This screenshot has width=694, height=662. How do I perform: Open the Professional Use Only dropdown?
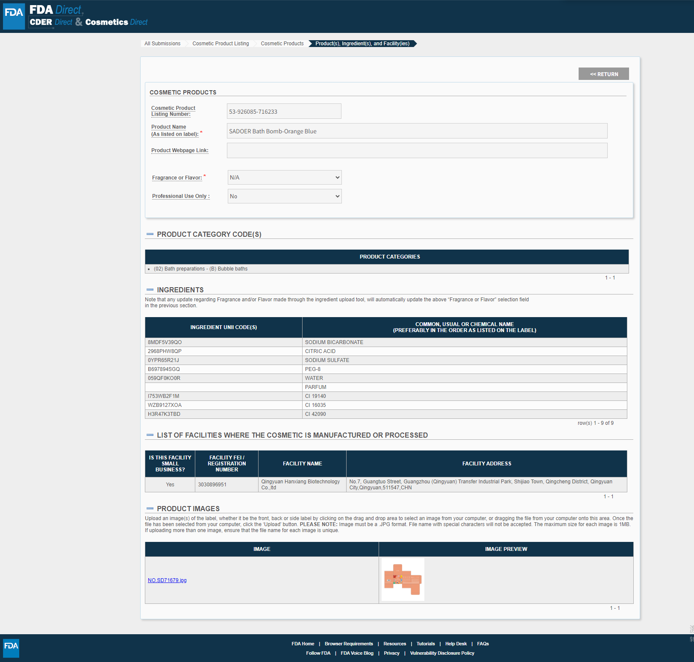pos(285,196)
